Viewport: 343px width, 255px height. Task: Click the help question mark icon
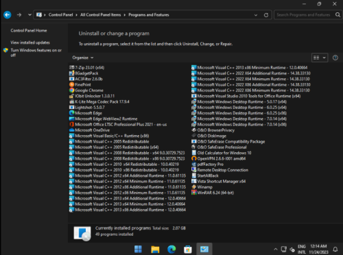tap(335, 58)
